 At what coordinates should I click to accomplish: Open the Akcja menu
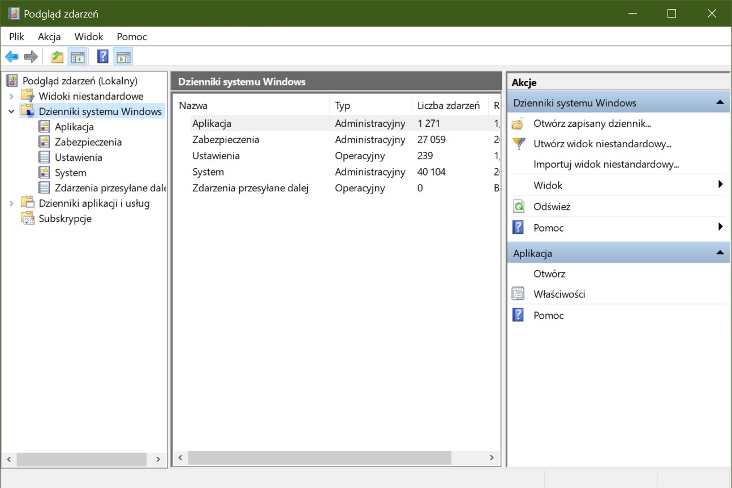49,37
